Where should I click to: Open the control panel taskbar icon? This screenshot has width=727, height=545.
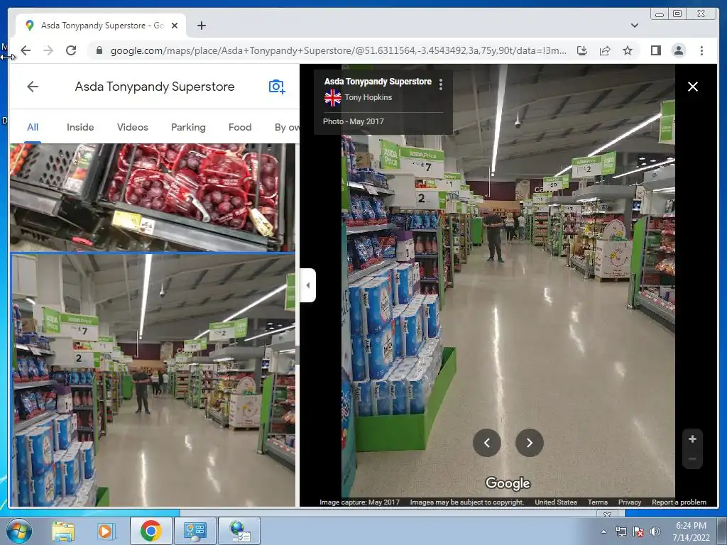click(x=195, y=531)
